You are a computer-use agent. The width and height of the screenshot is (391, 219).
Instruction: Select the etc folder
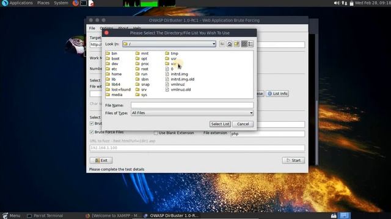[x=111, y=69]
